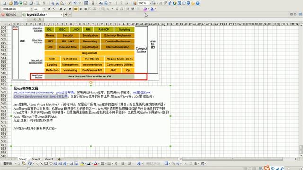This screenshot has width=303, height=170.
Task: Click the AutoSum sigma icon
Action: (x=110, y=3)
